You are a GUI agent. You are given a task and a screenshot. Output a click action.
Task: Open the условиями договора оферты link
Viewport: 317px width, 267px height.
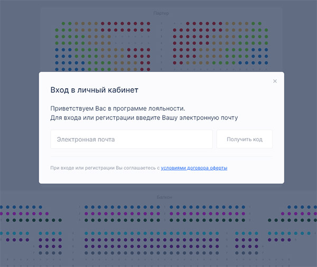tap(194, 168)
